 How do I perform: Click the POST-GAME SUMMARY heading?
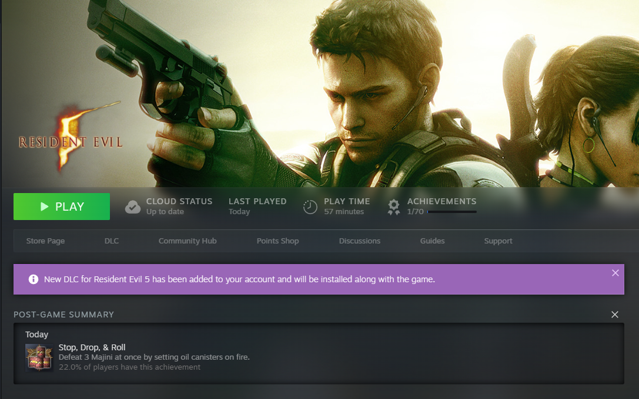64,315
